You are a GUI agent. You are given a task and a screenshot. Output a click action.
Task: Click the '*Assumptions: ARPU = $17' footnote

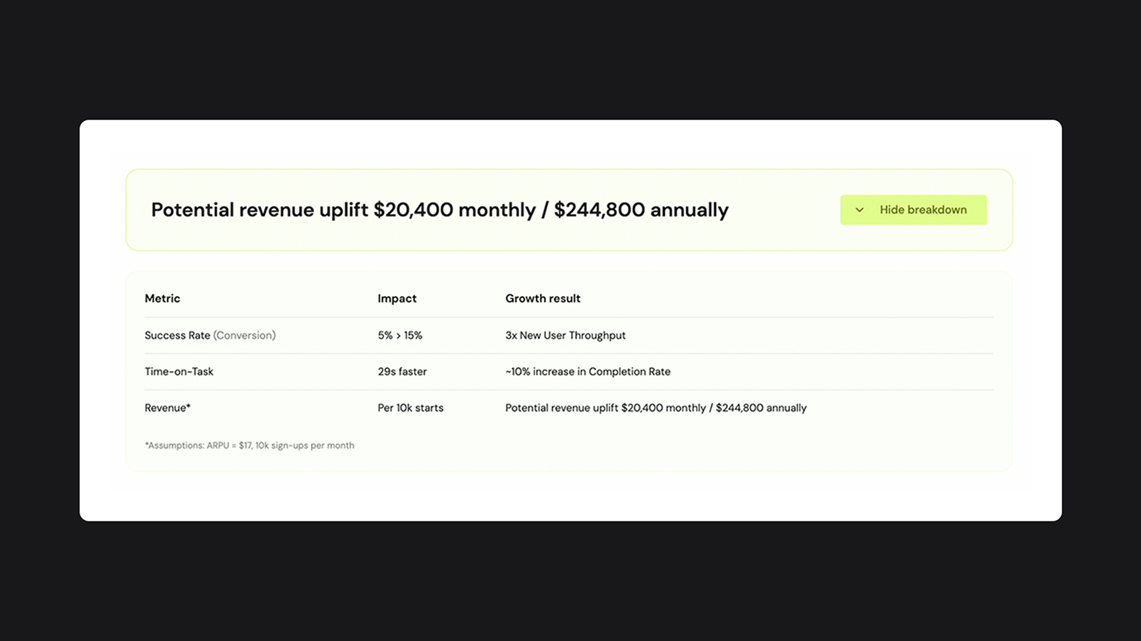pyautogui.click(x=249, y=446)
